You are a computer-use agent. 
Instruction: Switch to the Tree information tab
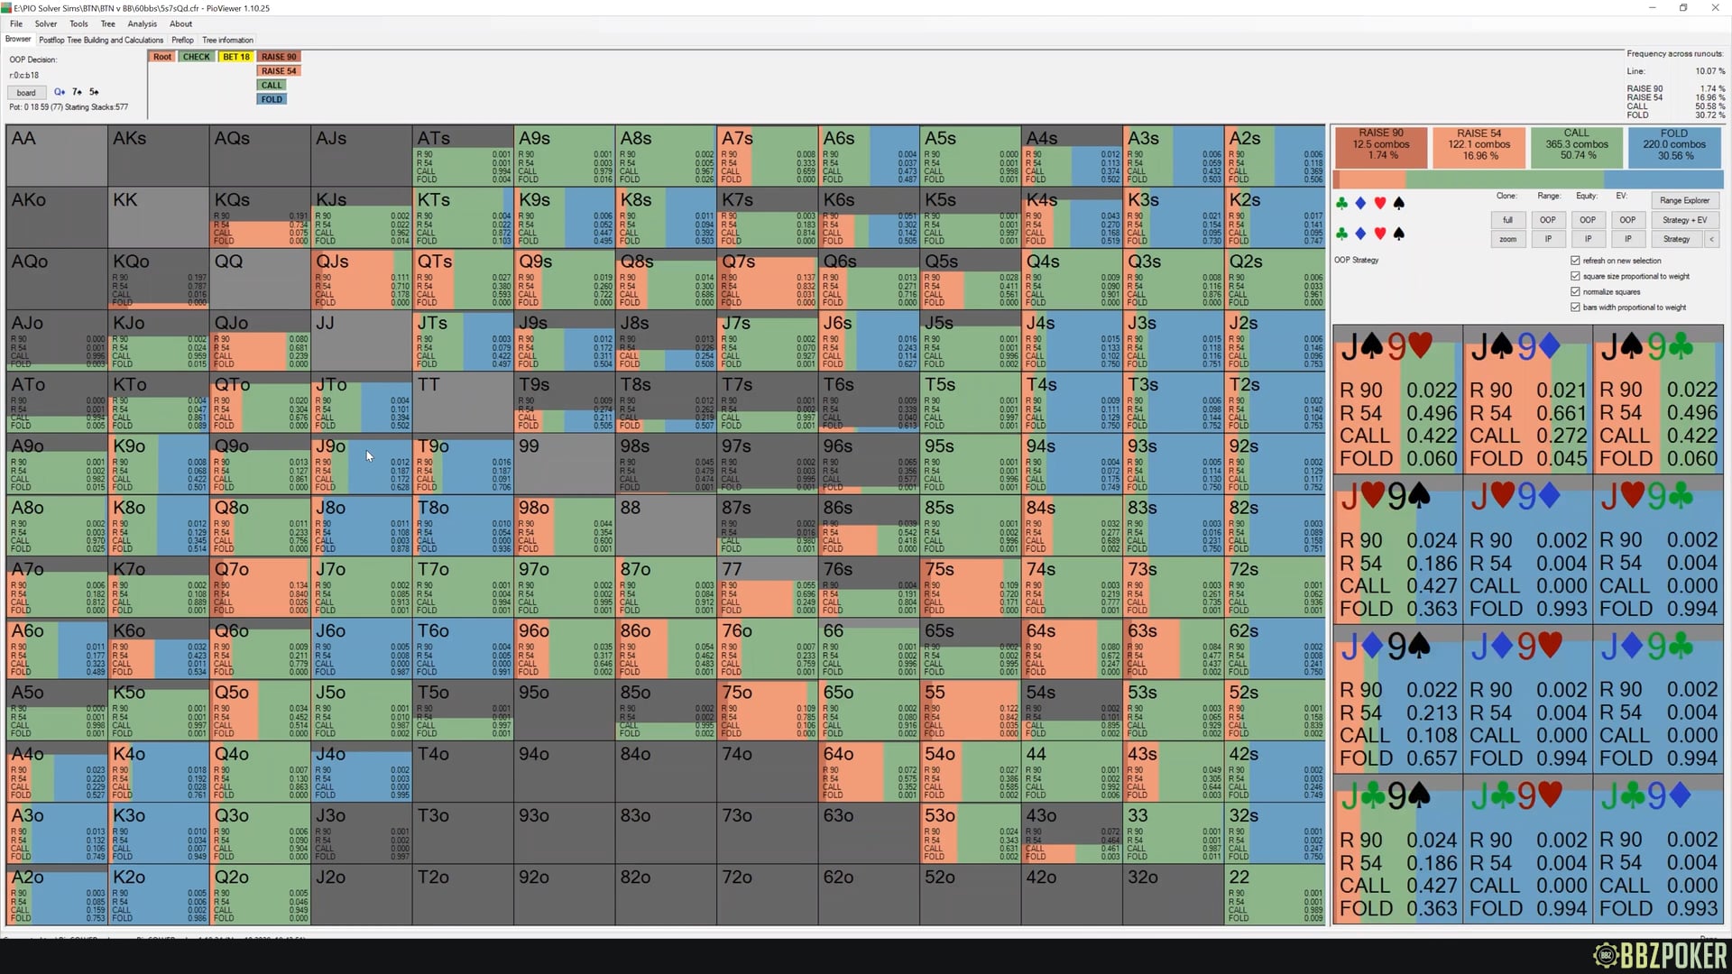227,40
